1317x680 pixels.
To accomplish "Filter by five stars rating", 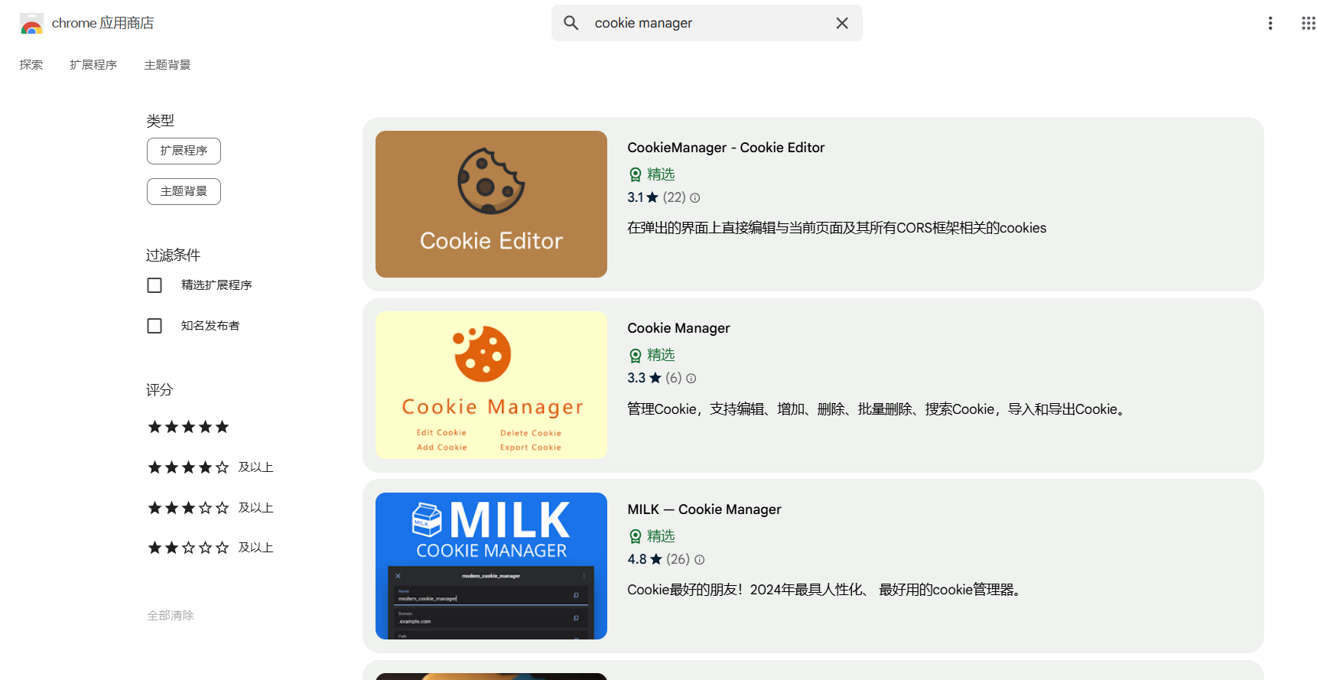I will tap(188, 427).
